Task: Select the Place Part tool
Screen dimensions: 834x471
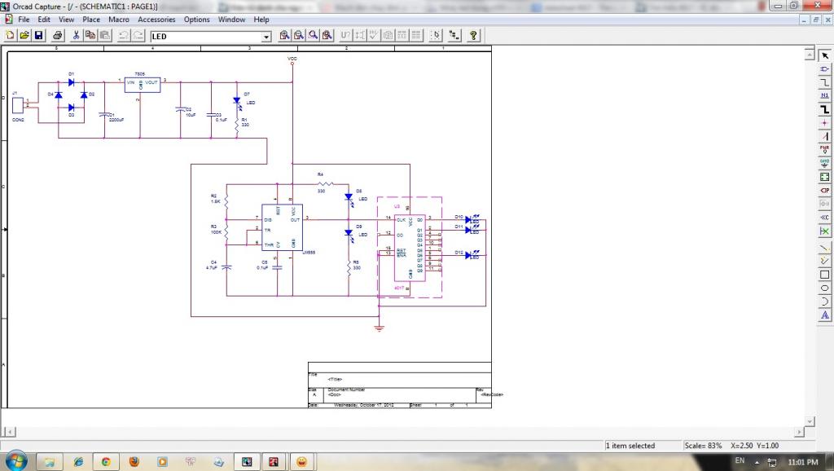Action: click(824, 68)
